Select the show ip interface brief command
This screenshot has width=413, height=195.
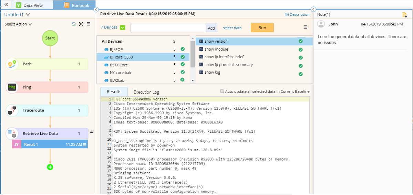(x=224, y=57)
